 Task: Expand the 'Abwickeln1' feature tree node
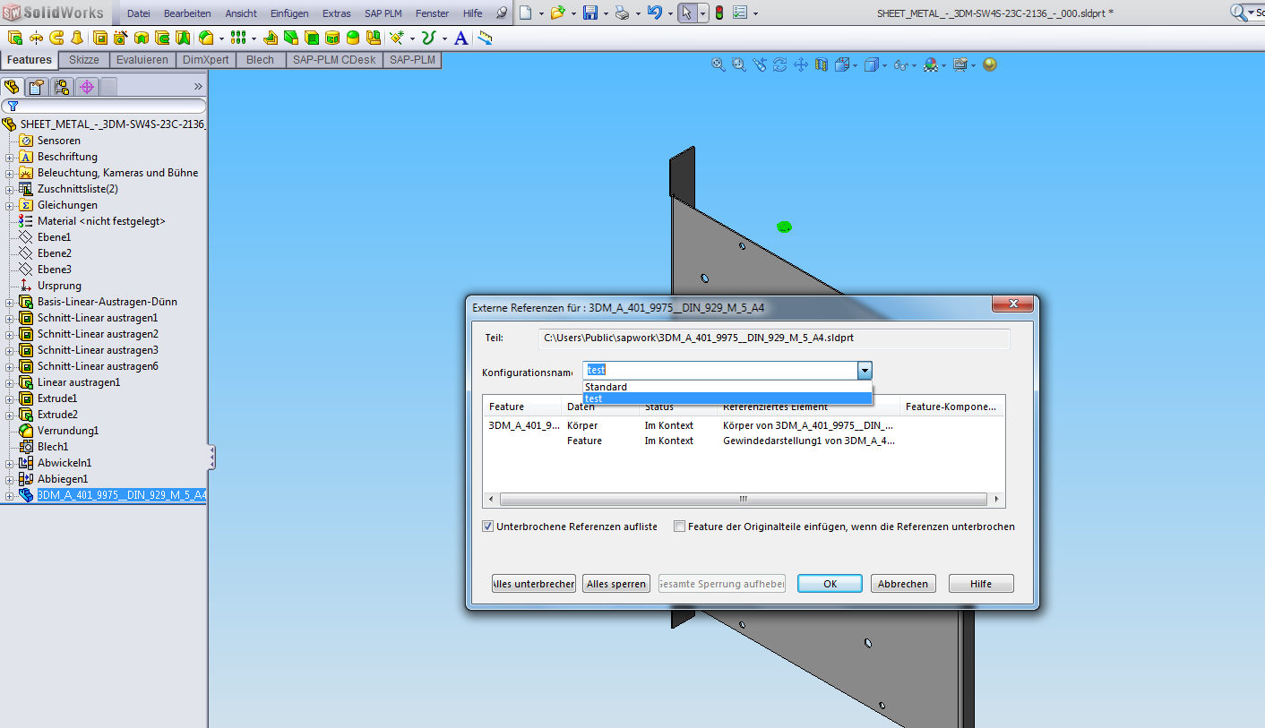tap(9, 463)
